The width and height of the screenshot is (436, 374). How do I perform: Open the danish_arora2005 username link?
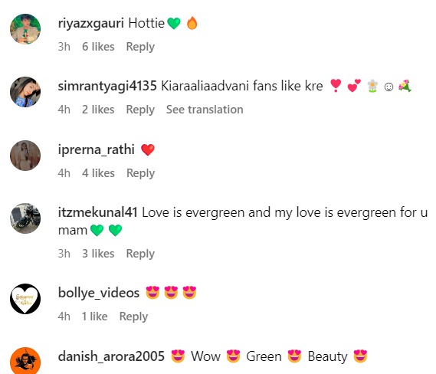click(x=111, y=356)
